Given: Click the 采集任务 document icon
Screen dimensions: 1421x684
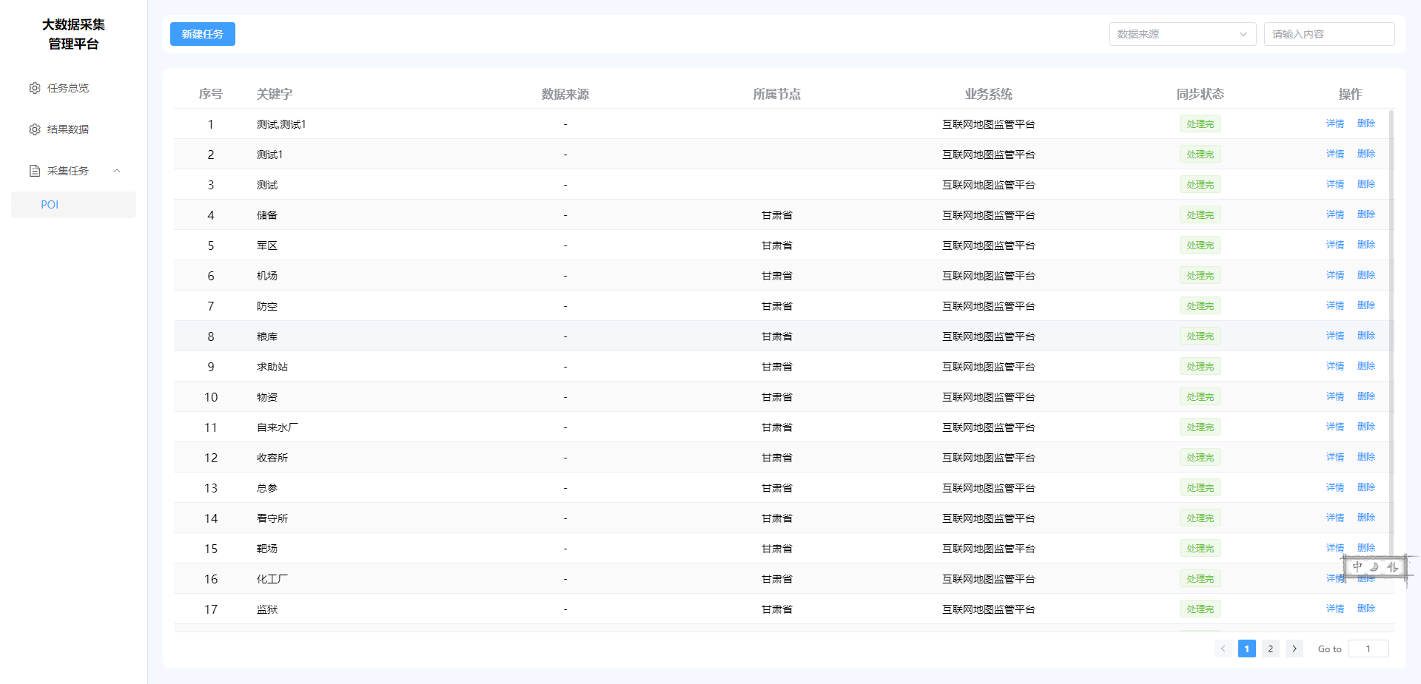Looking at the screenshot, I should tap(35, 171).
